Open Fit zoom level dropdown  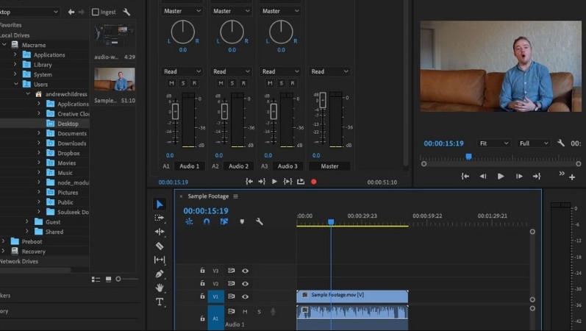click(x=494, y=143)
